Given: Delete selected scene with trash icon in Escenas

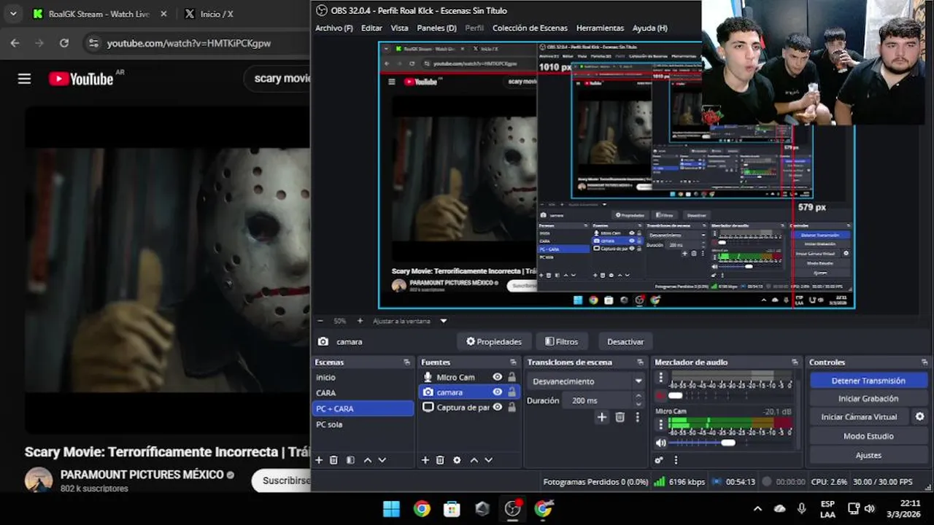Looking at the screenshot, I should (x=333, y=460).
